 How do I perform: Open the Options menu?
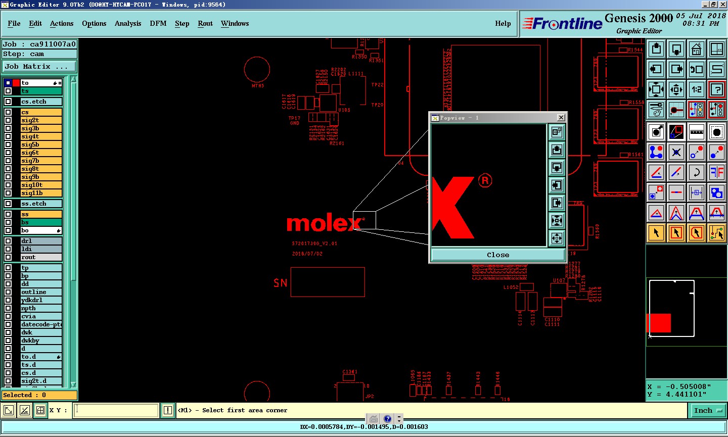coord(94,23)
